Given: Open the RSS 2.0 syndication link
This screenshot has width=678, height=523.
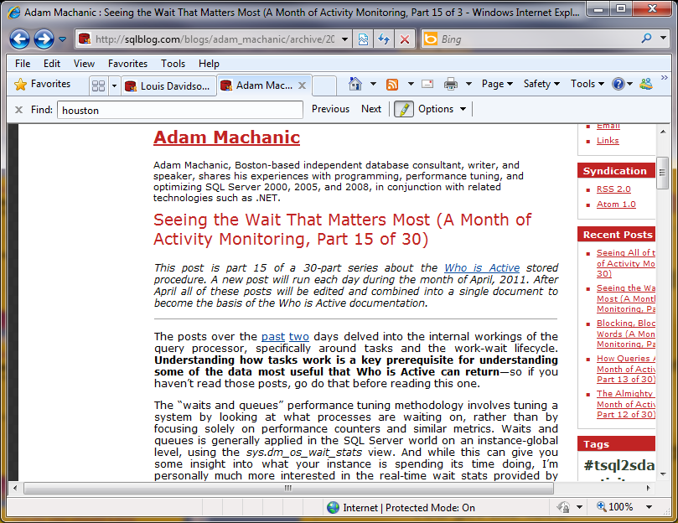Looking at the screenshot, I should click(613, 189).
